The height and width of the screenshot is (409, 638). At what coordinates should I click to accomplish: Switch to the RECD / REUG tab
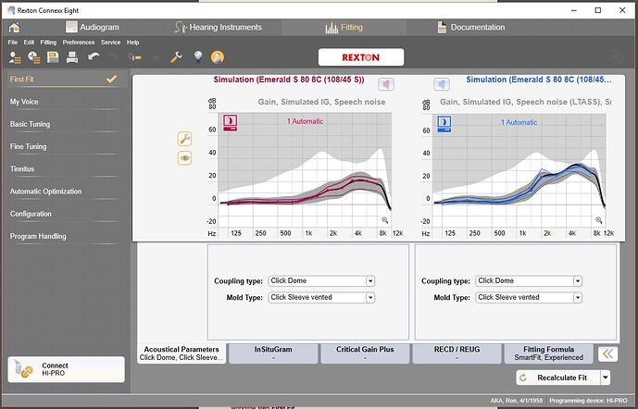(457, 353)
